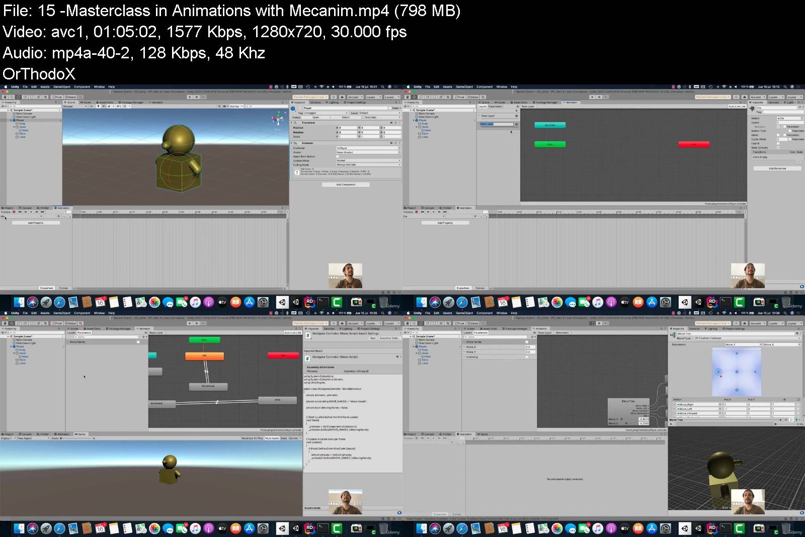805x537 pixels.
Task: Add new animator layer in top-right frame
Action: pos(516,111)
